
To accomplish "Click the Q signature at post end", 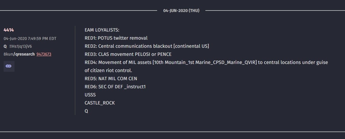I will tap(86, 111).
